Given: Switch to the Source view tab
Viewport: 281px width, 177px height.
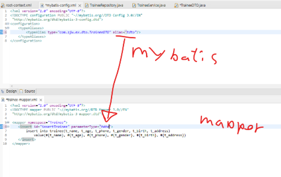Looking at the screenshot, I should [x=27, y=91].
